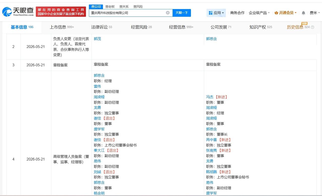Open 刘斌 person link
The width and height of the screenshot is (322, 196).
pyautogui.click(x=97, y=172)
